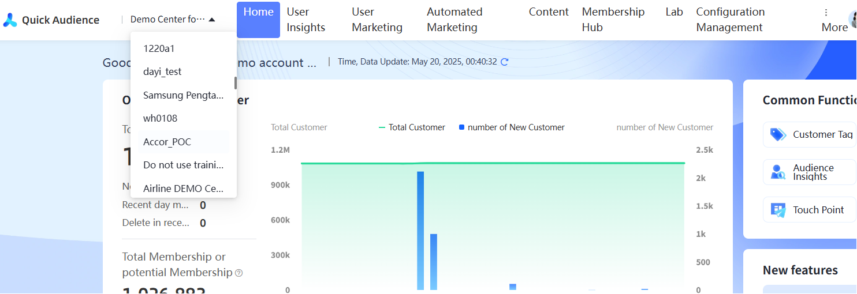Click the workspace list scrollbar
The image size is (857, 294).
tap(235, 83)
